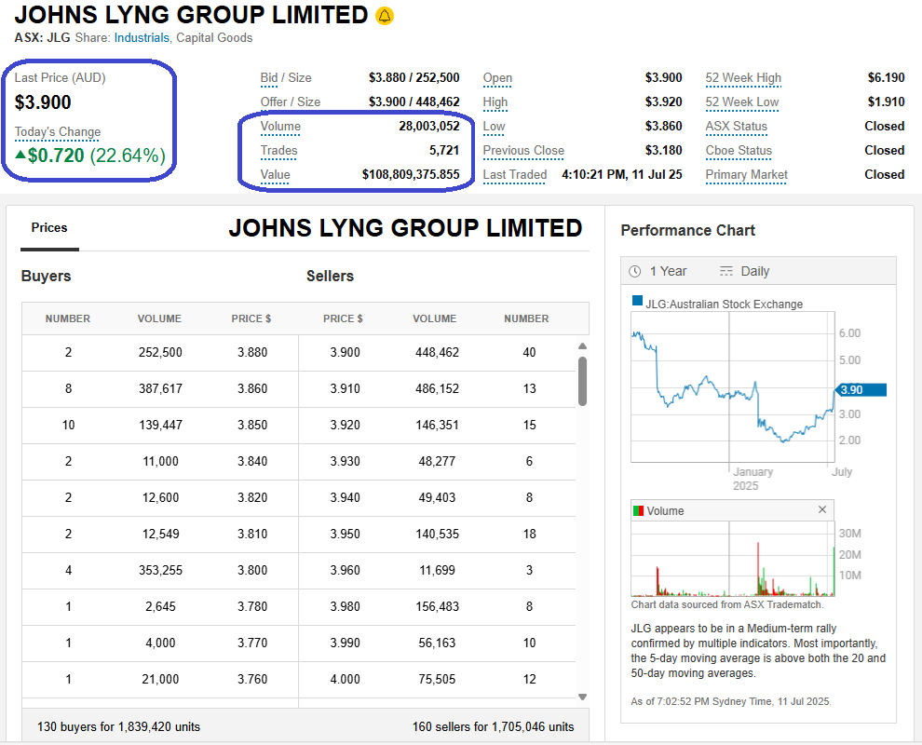
Task: Click the order book scroll-down arrow
Action: click(583, 697)
